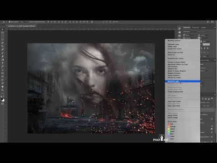Choose Merge Visible in context menu
Viewport: 217px width, 163px height.
[x=172, y=115]
